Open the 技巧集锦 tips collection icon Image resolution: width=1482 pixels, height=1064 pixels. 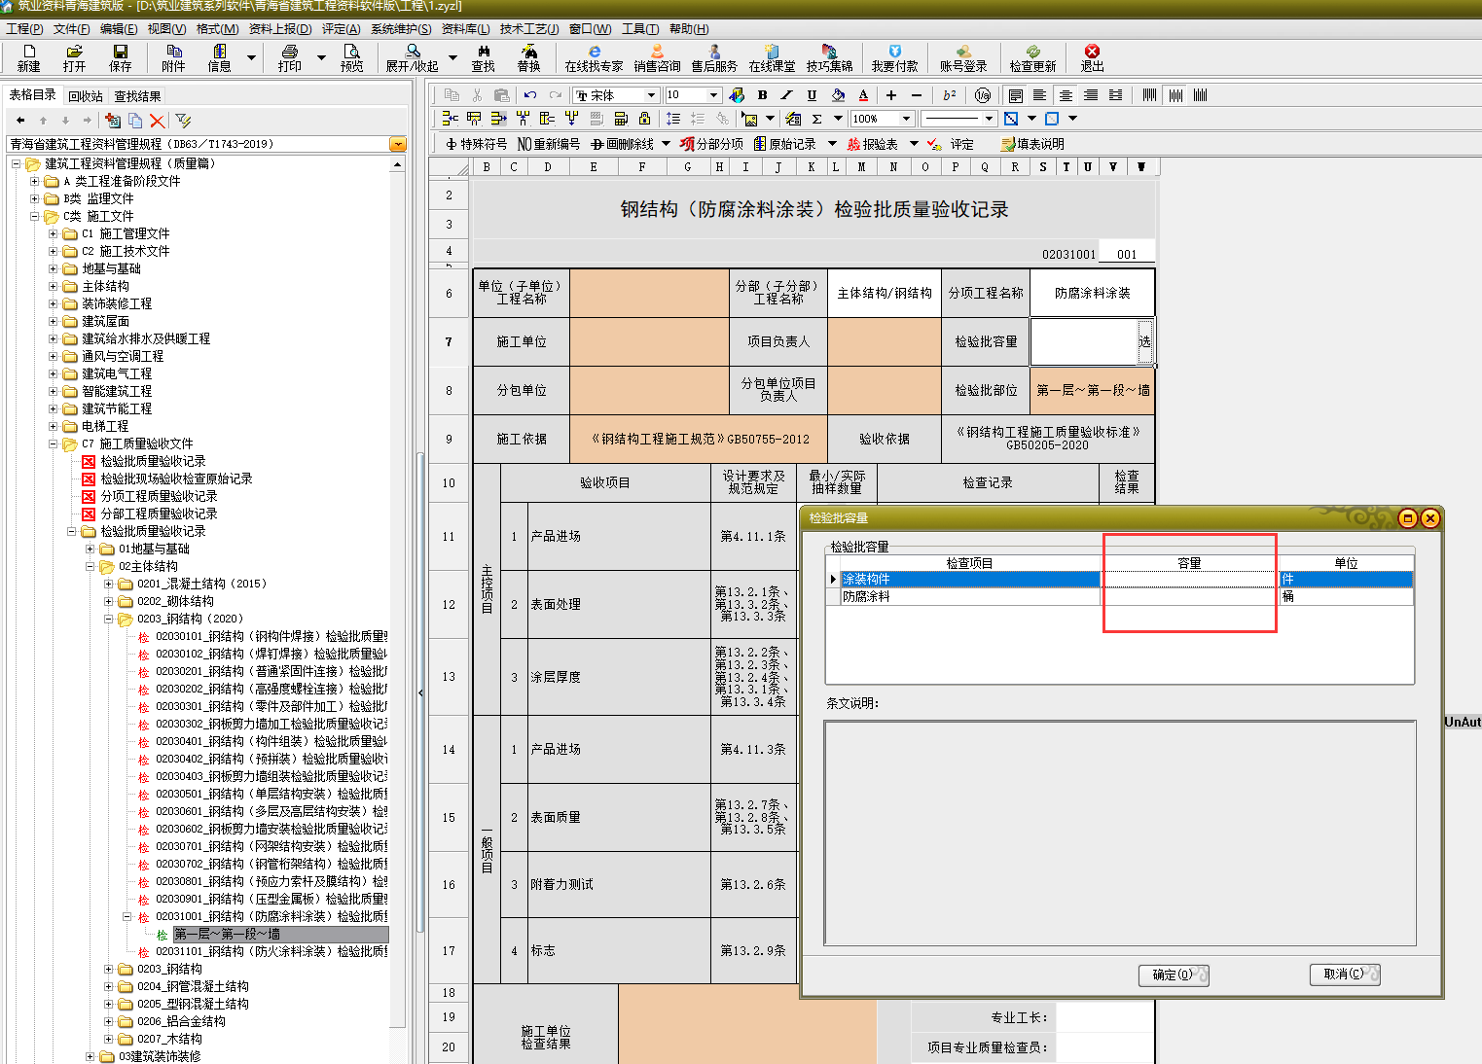coord(829,58)
